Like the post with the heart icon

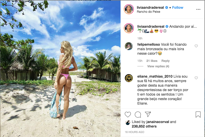128,115
